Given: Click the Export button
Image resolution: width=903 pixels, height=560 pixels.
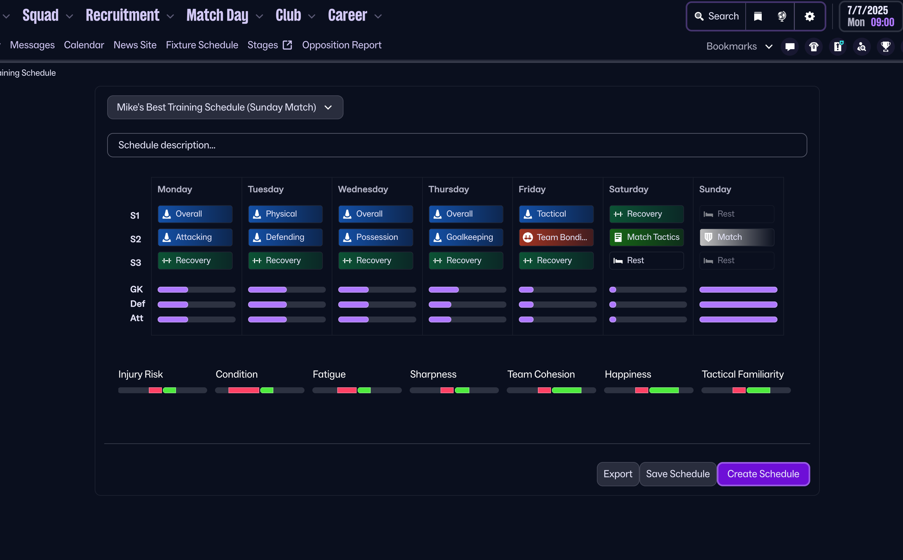Looking at the screenshot, I should click(618, 474).
